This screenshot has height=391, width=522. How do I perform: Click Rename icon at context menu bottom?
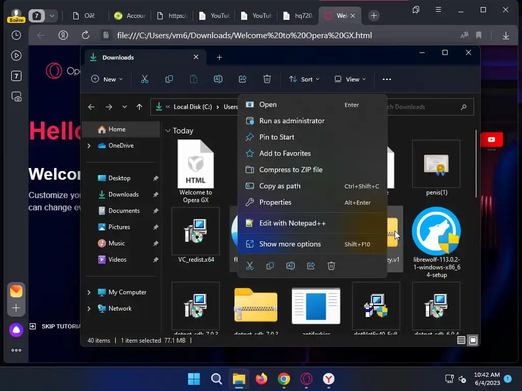click(290, 266)
